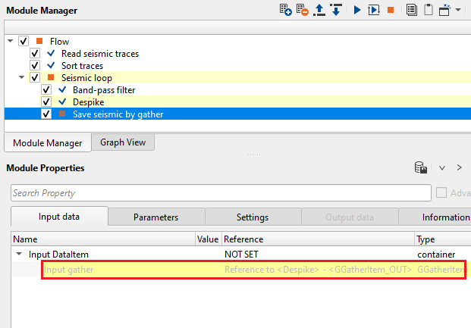This screenshot has width=471, height=328.
Task: Select the Read seismic traces module
Action: coord(100,54)
